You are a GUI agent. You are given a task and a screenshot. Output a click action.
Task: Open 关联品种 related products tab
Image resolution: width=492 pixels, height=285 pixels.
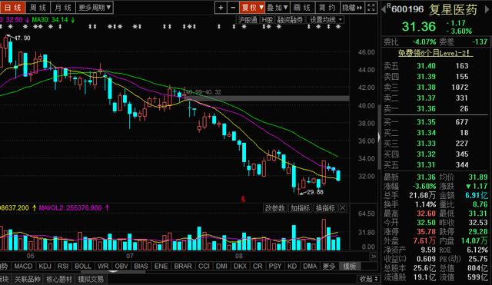point(28,279)
